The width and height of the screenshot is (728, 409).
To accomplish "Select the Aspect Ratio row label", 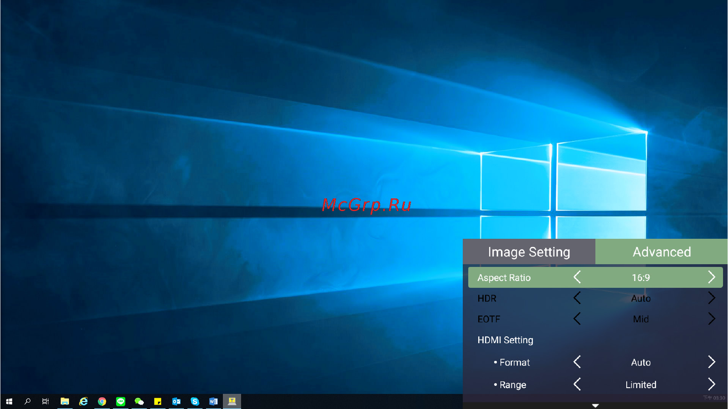I will coord(504,278).
